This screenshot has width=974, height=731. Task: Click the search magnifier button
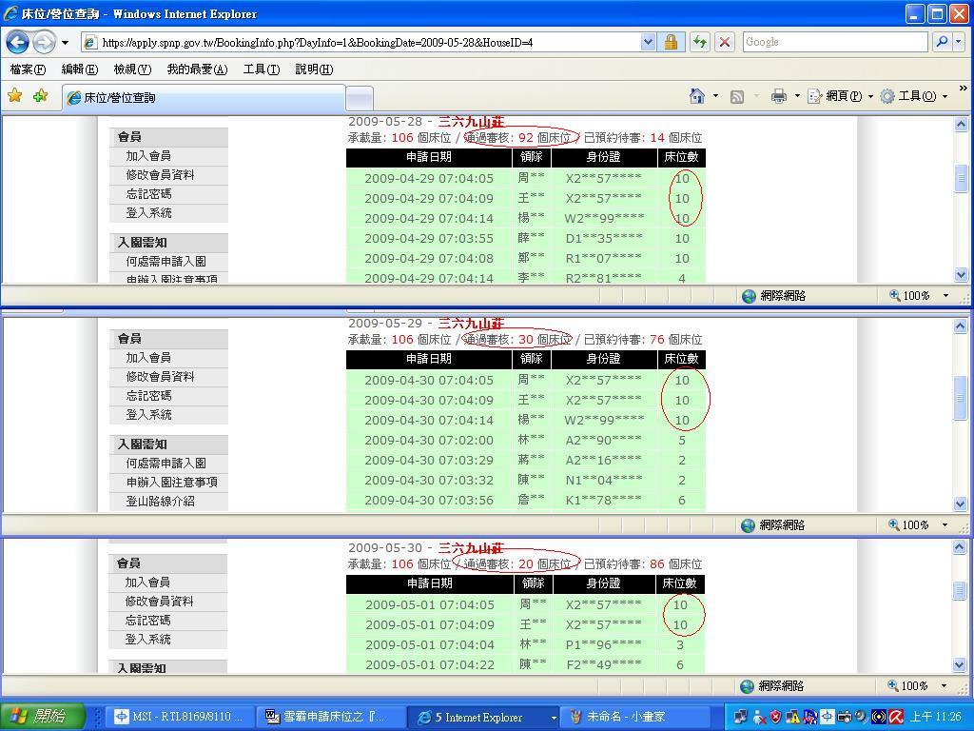[941, 42]
